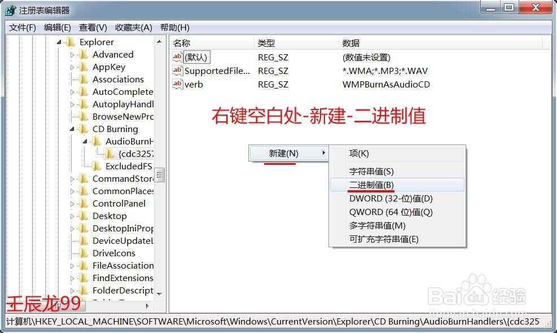Collapse the CD Burning tree node
Viewport: 557px width, 333px height.
tap(72, 129)
